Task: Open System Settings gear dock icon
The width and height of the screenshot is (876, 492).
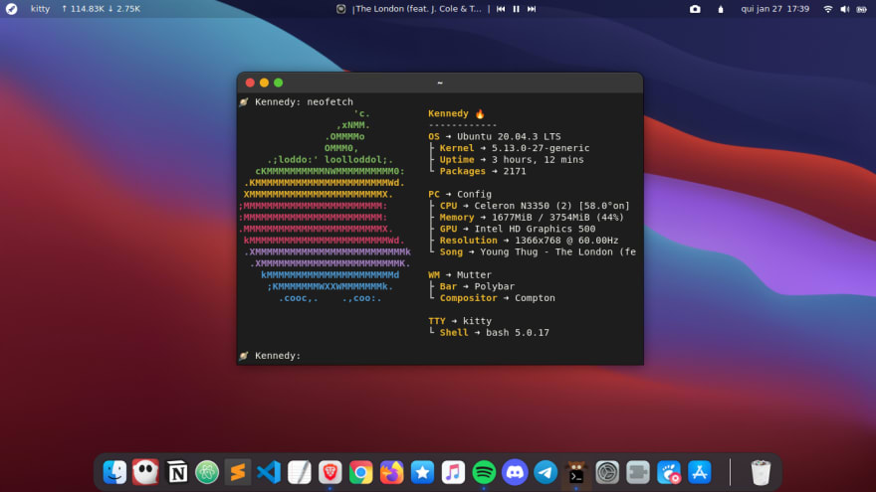Action: pyautogui.click(x=607, y=472)
